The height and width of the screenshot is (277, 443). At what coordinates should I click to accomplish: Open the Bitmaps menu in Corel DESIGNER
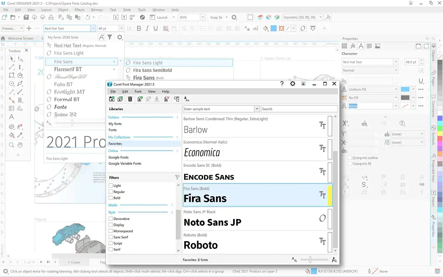tap(97, 10)
